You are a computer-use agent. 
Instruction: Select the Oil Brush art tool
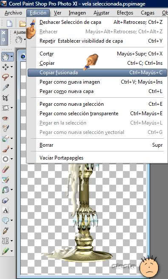6,251
